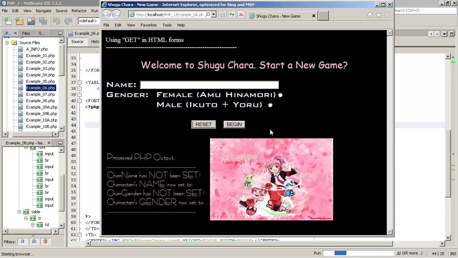Click the Redo arrow in NetBeans toolbar
The width and height of the screenshot is (458, 258).
[68, 21]
